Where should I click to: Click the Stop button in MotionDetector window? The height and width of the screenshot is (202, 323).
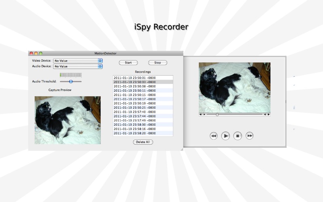click(x=157, y=63)
